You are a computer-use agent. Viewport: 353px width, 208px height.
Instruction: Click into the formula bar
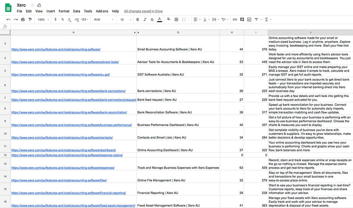click(181, 26)
